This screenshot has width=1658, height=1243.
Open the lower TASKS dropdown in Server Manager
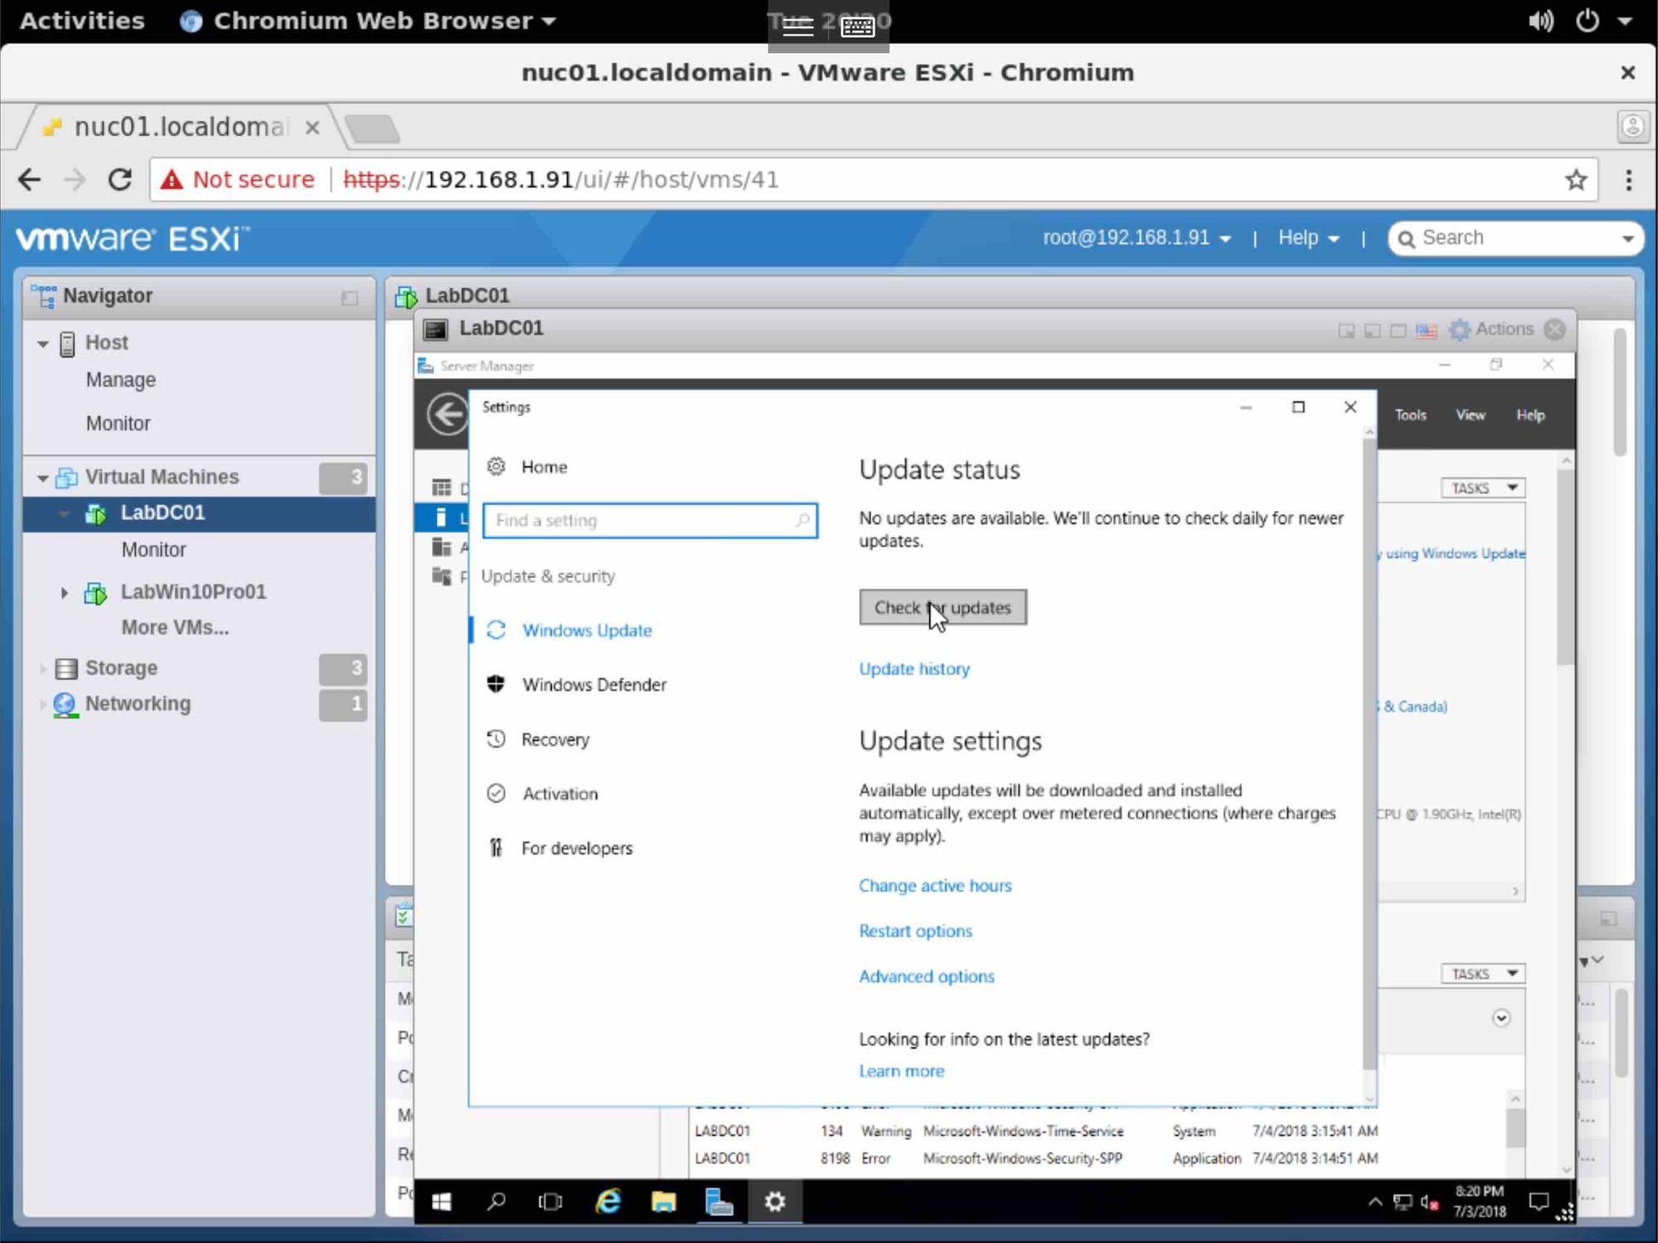1483,974
